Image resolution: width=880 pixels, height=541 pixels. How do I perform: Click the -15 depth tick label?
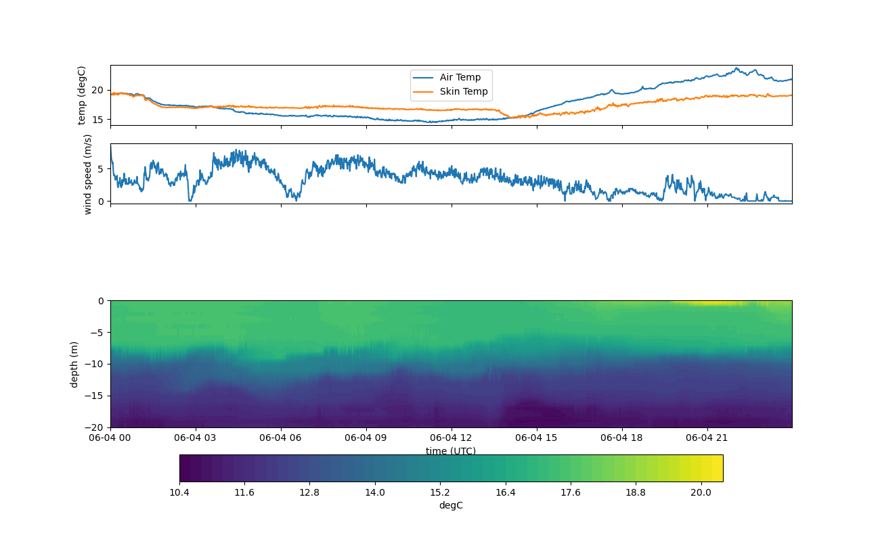(x=96, y=396)
